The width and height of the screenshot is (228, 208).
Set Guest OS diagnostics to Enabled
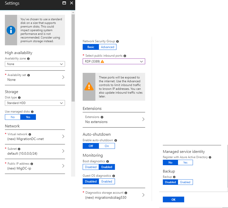(x=107, y=181)
